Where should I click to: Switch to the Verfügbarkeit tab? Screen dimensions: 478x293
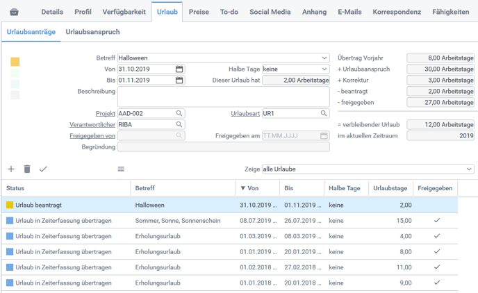[x=124, y=12]
